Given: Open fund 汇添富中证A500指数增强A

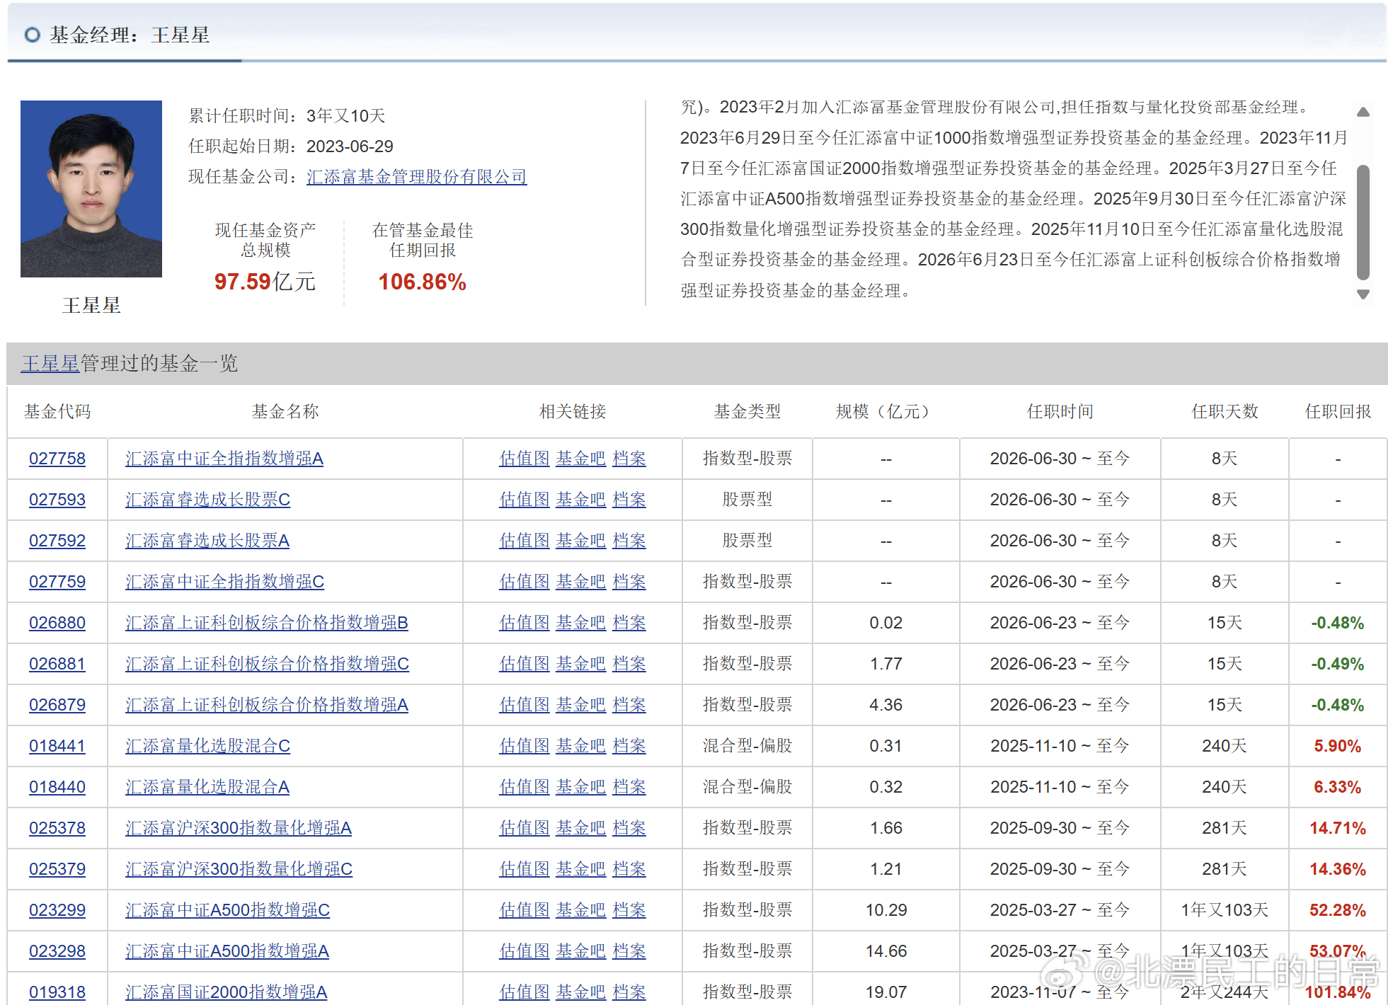Looking at the screenshot, I should [x=227, y=951].
